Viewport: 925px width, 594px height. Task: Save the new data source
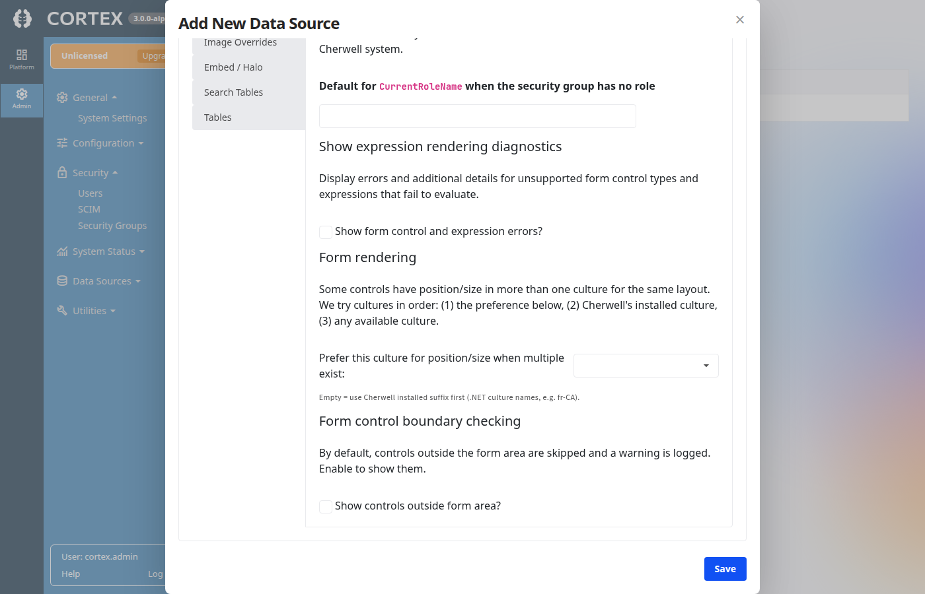coord(725,568)
